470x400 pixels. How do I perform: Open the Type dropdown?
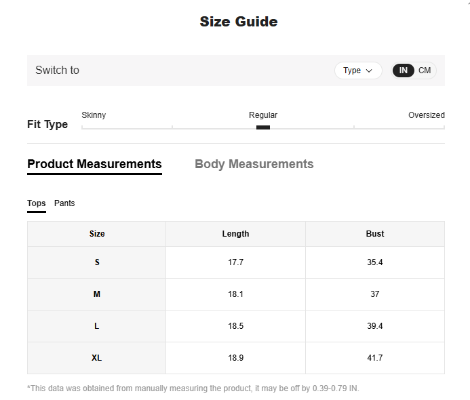point(358,71)
